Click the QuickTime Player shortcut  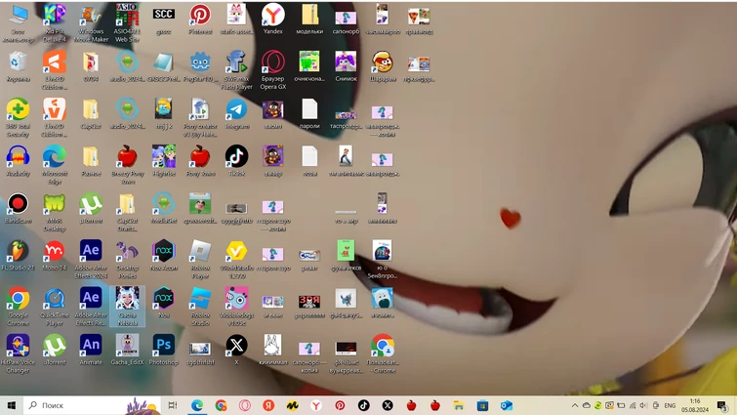point(55,299)
